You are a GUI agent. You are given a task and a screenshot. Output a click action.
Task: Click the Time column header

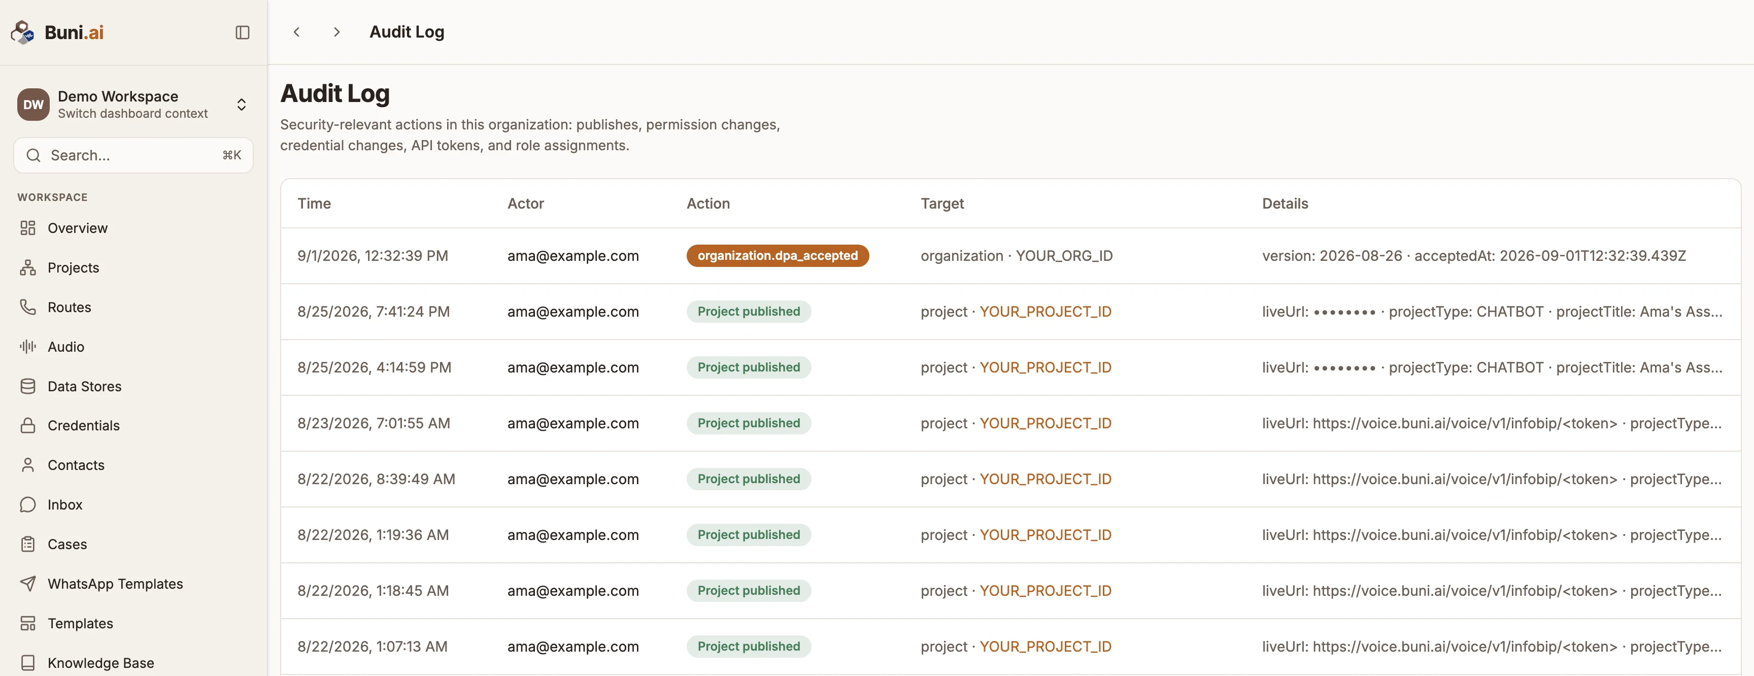tap(314, 203)
